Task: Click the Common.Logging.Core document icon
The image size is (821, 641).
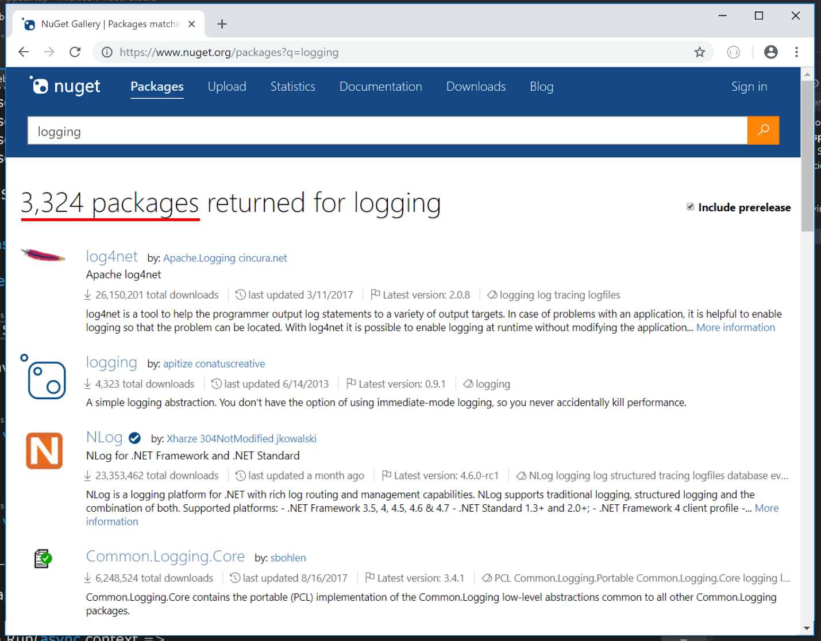Action: pos(43,557)
